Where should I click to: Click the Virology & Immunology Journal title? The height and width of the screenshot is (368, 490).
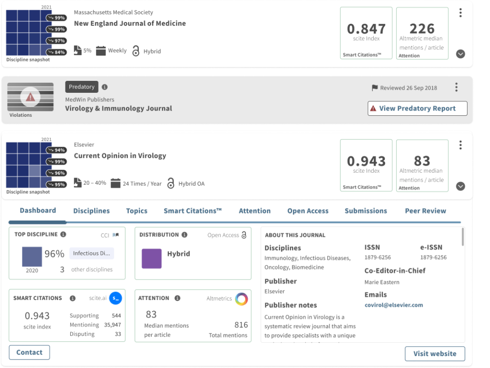119,109
